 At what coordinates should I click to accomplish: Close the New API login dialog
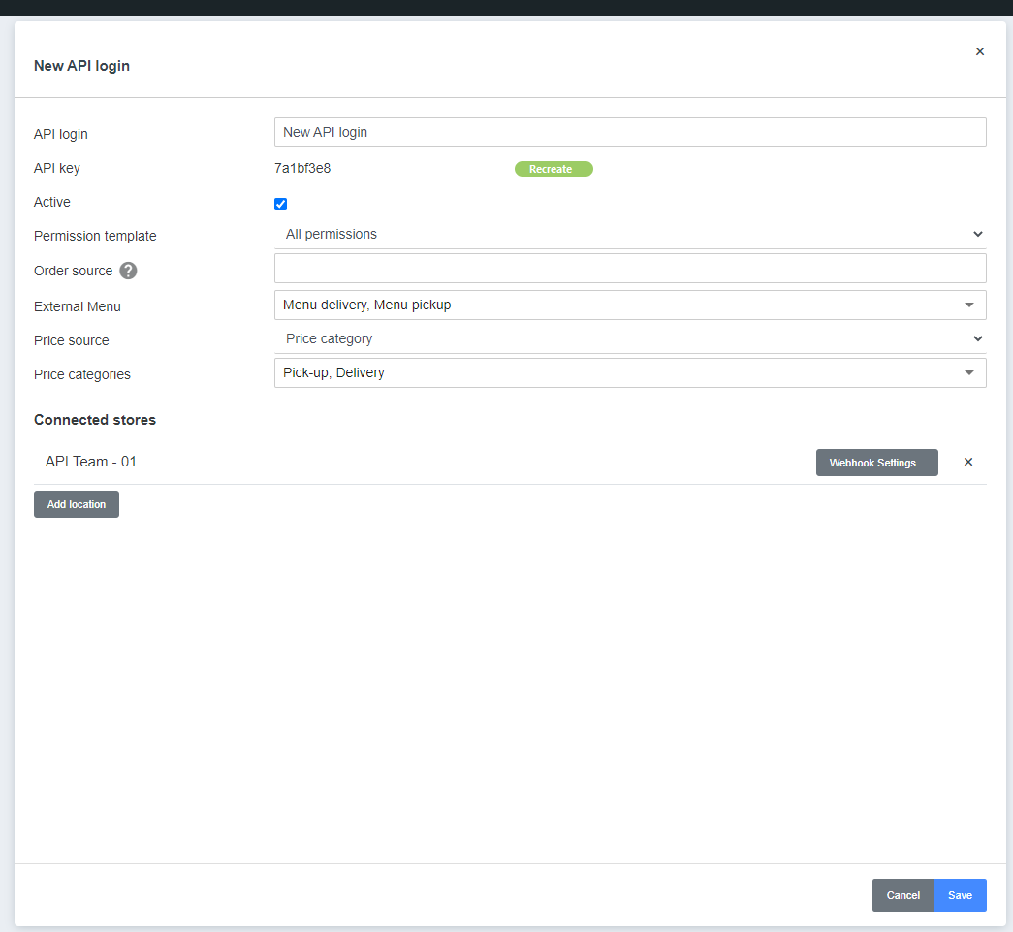[x=979, y=52]
